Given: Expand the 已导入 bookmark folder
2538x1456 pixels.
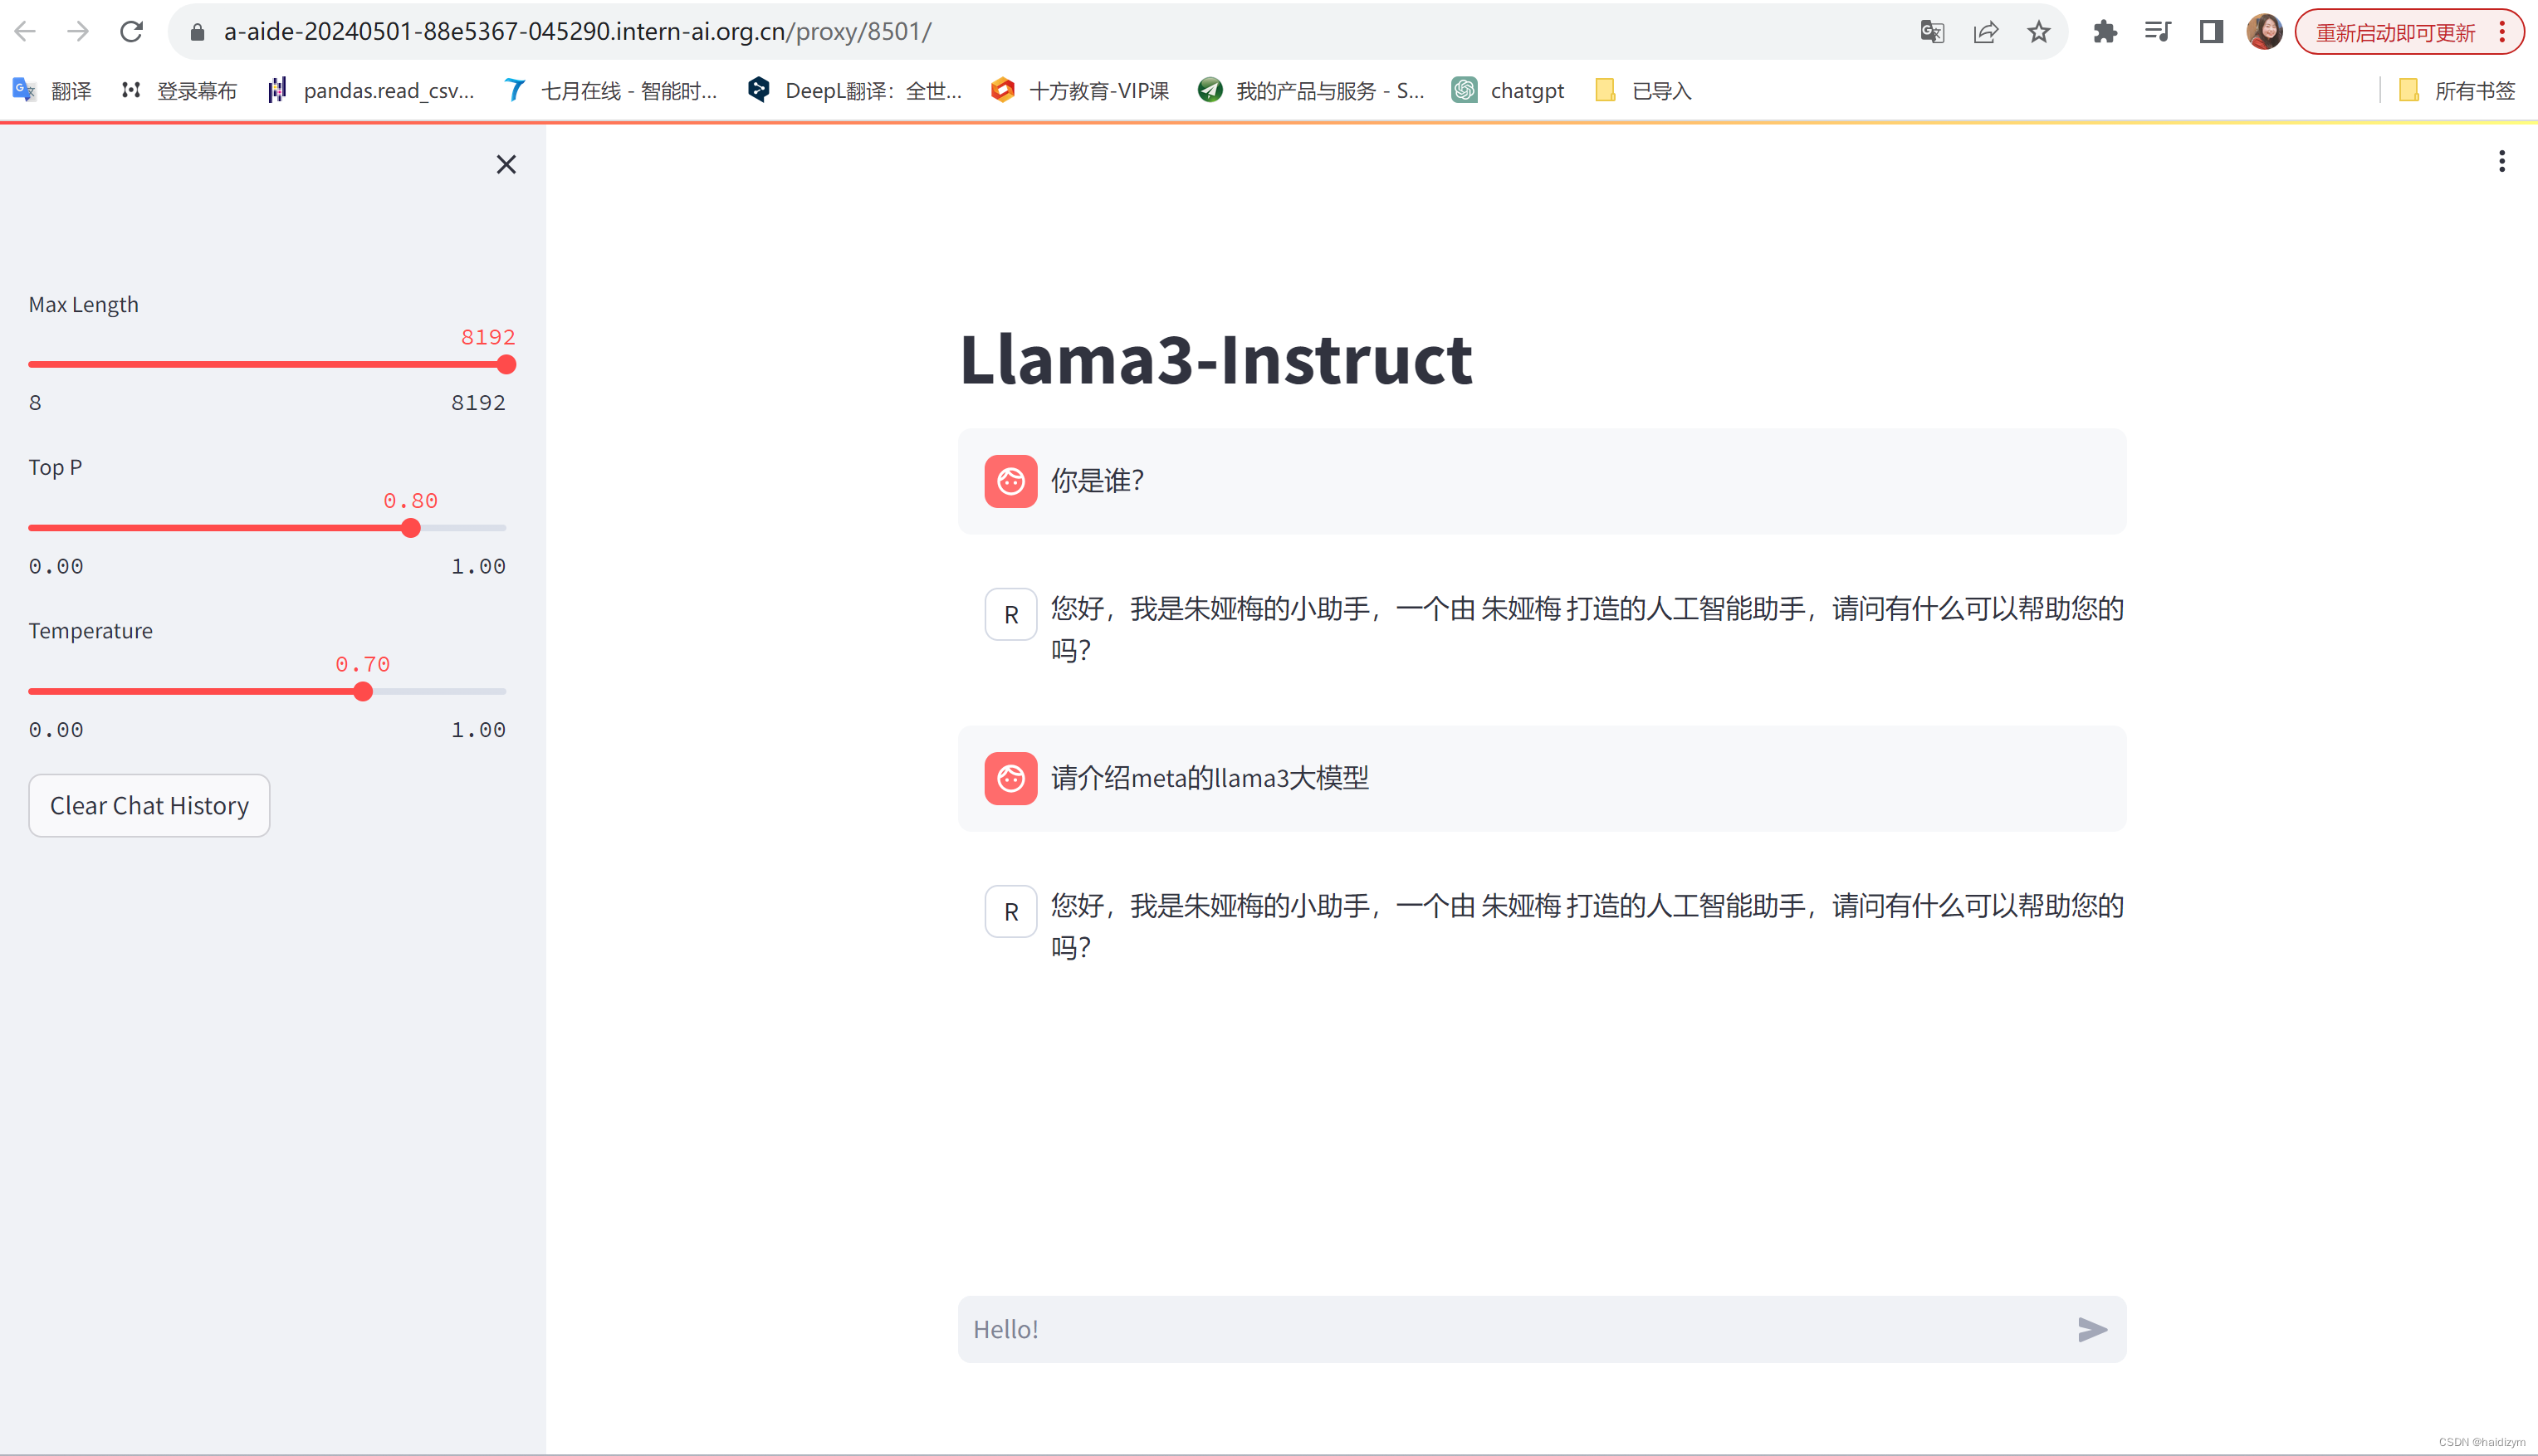Looking at the screenshot, I should (x=1642, y=91).
